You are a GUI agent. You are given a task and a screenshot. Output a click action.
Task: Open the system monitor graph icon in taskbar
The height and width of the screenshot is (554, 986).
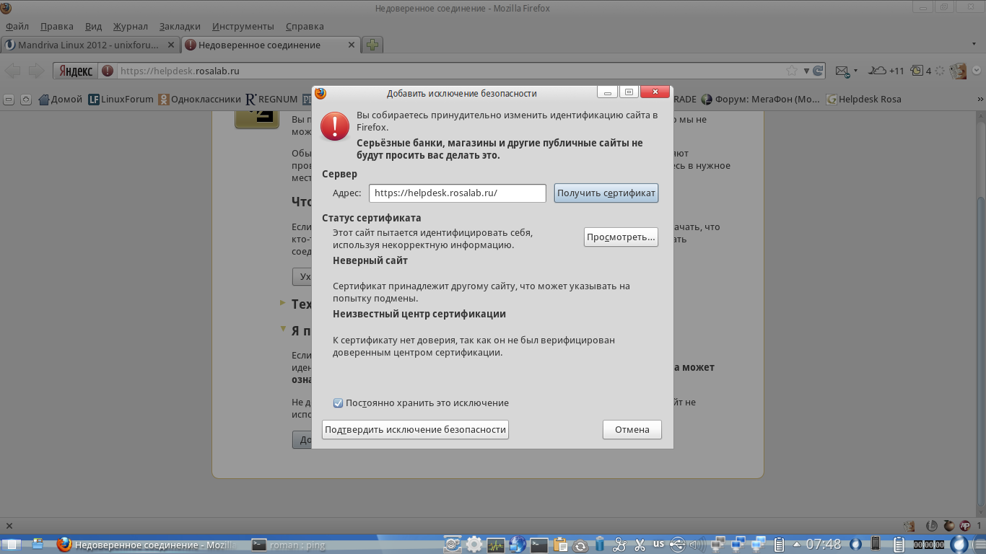[x=496, y=545]
